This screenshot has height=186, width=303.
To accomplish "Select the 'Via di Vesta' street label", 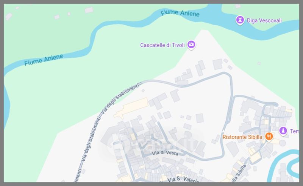I will pos(165,153).
